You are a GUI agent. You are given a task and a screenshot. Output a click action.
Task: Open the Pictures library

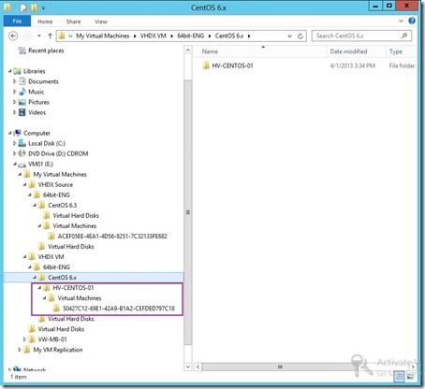38,102
